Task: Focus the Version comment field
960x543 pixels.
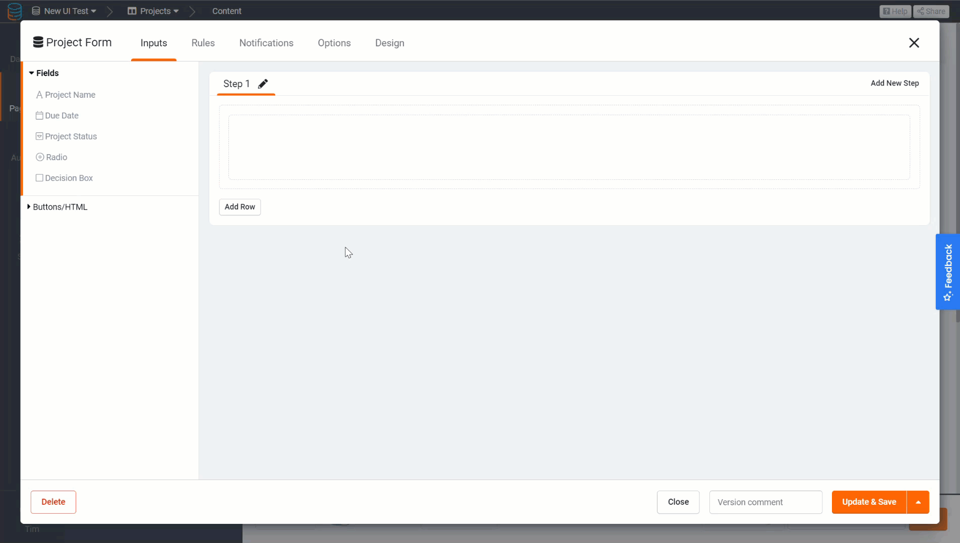Action: click(x=766, y=502)
